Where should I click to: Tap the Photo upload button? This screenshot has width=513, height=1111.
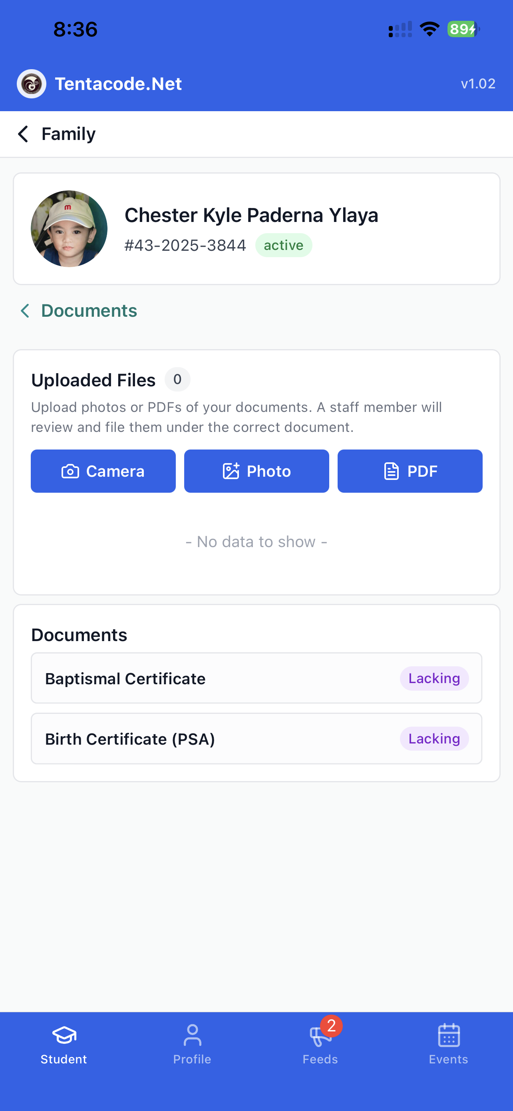(x=256, y=471)
